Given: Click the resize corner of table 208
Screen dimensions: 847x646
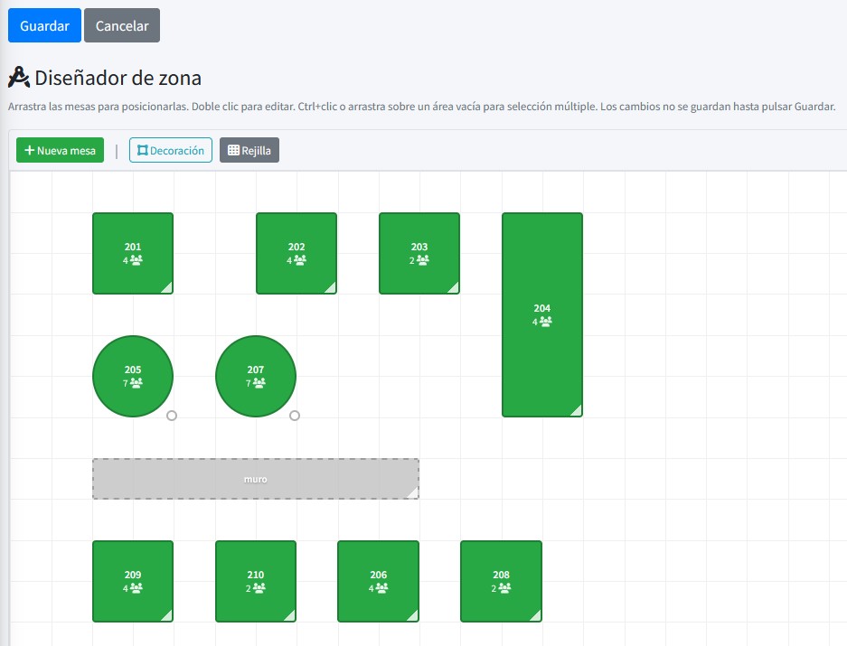Looking at the screenshot, I should point(535,615).
